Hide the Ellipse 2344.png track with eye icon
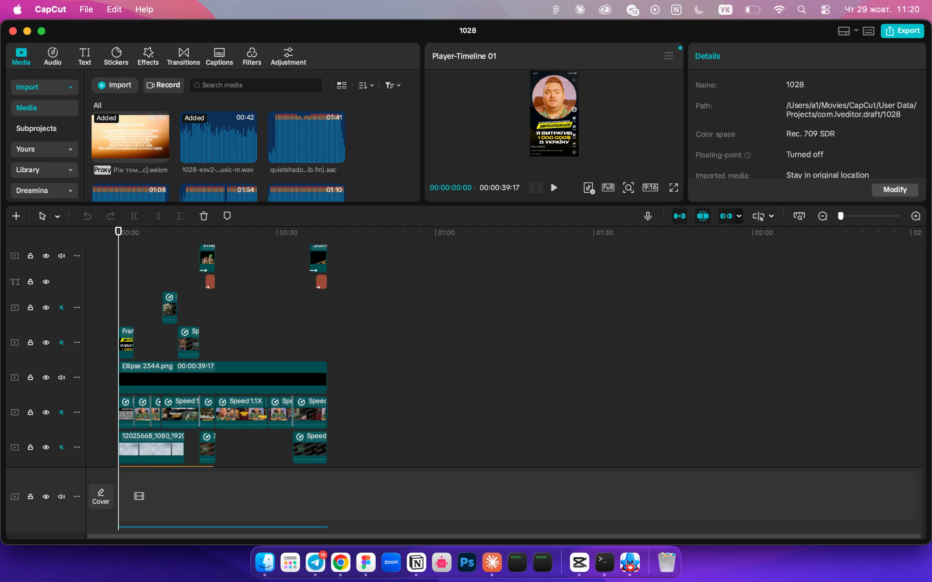This screenshot has width=932, height=582. tap(46, 378)
